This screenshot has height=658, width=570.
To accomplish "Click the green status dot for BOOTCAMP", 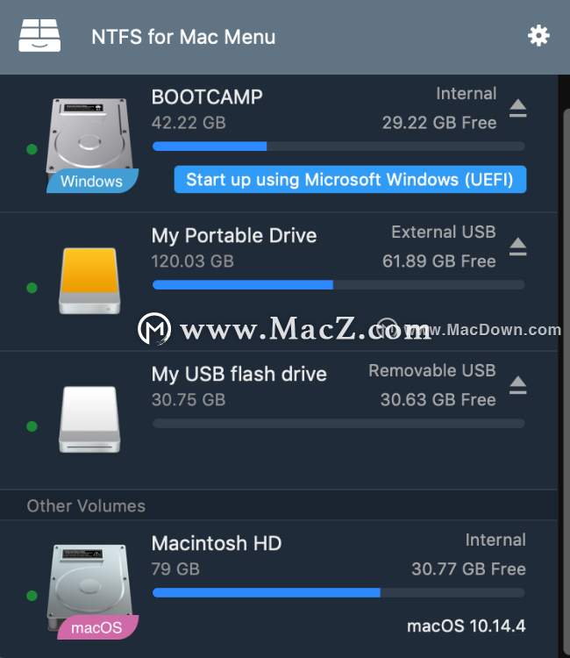I will point(32,149).
